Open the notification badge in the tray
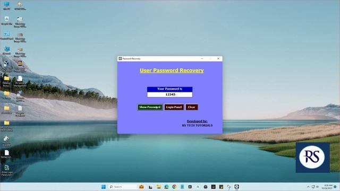This screenshot has height=191, width=340. (335, 187)
